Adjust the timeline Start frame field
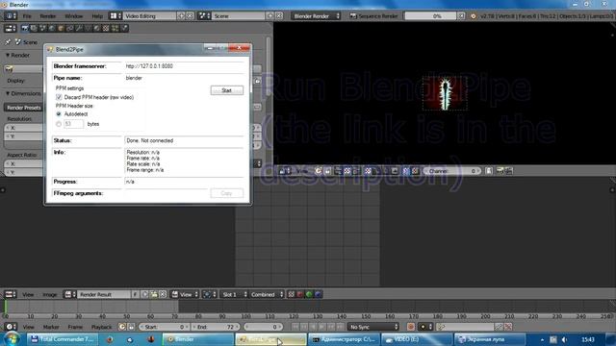 [x=165, y=327]
